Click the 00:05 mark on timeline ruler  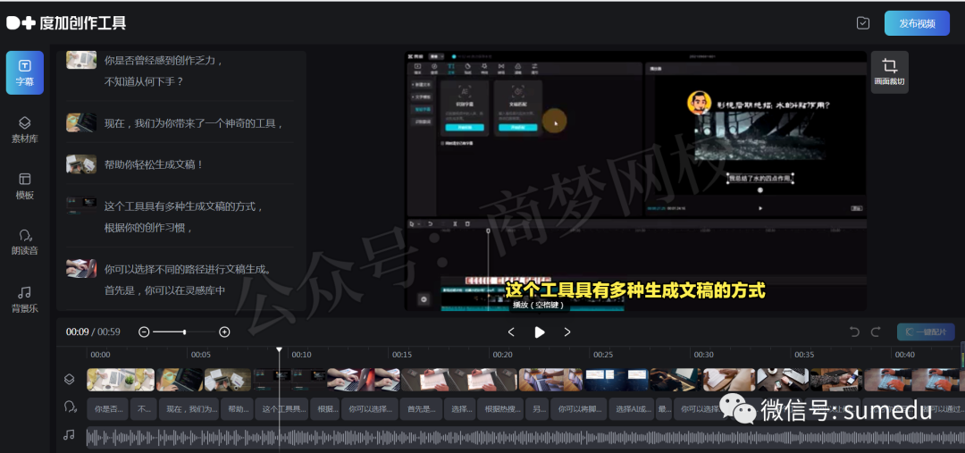[x=201, y=355]
